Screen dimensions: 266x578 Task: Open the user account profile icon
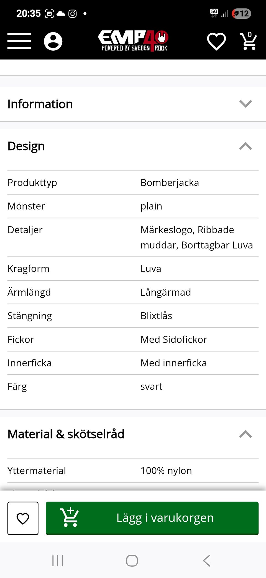tap(53, 41)
